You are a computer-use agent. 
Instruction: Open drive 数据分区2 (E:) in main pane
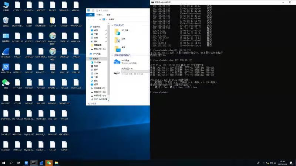[131, 72]
